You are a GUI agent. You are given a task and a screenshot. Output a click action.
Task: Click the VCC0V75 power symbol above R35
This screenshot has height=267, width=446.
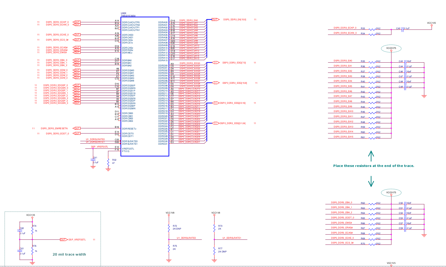tap(391, 49)
